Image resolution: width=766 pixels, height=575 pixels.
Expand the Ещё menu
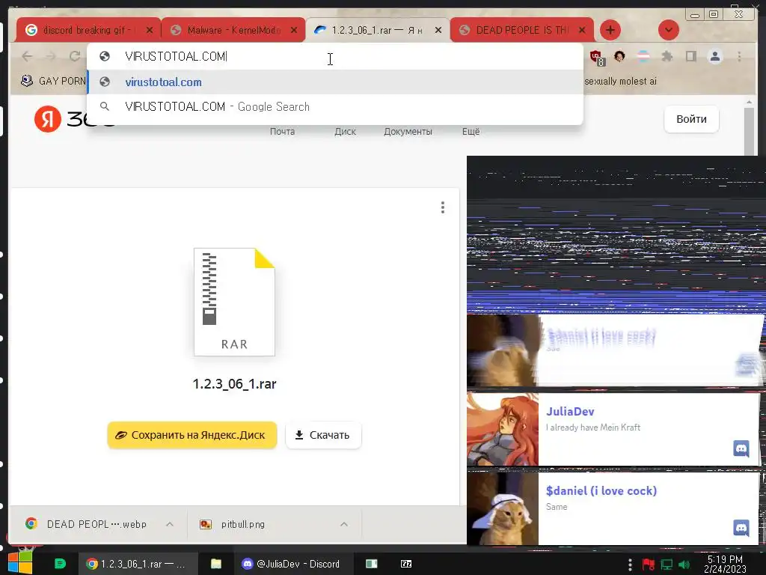471,132
